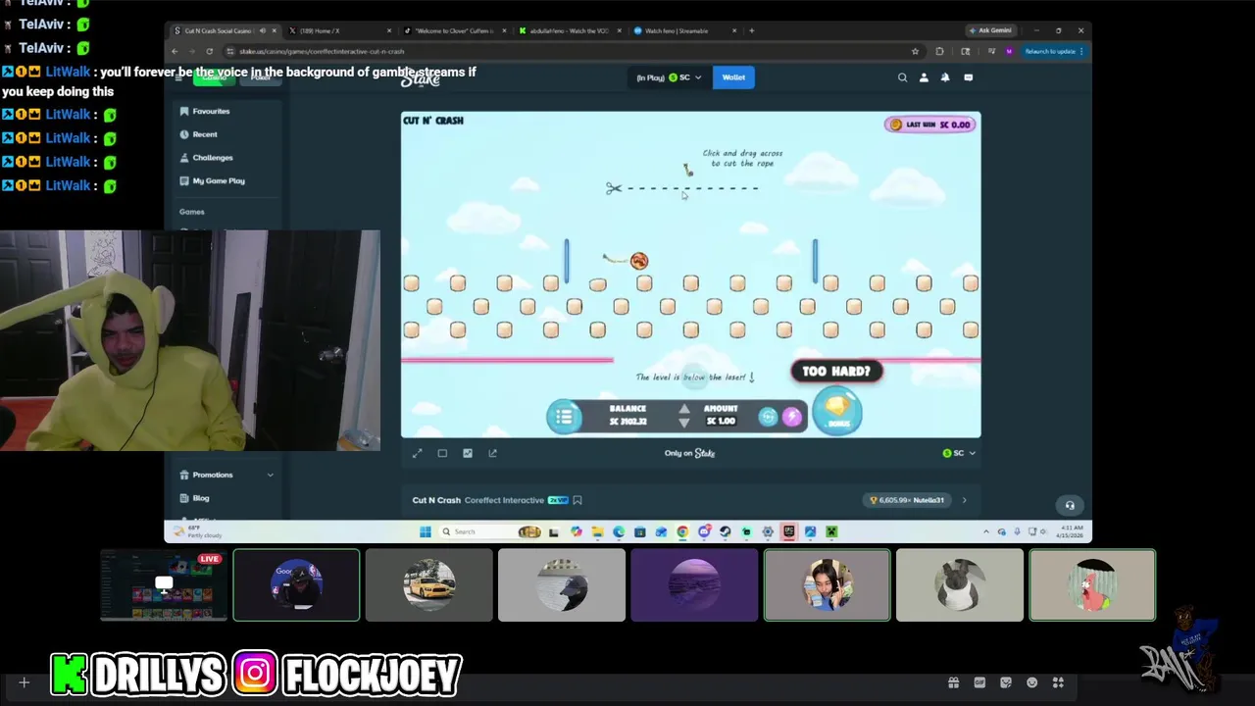Open the GIF picker in chat bar
Image resolution: width=1255 pixels, height=706 pixels.
pos(979,682)
